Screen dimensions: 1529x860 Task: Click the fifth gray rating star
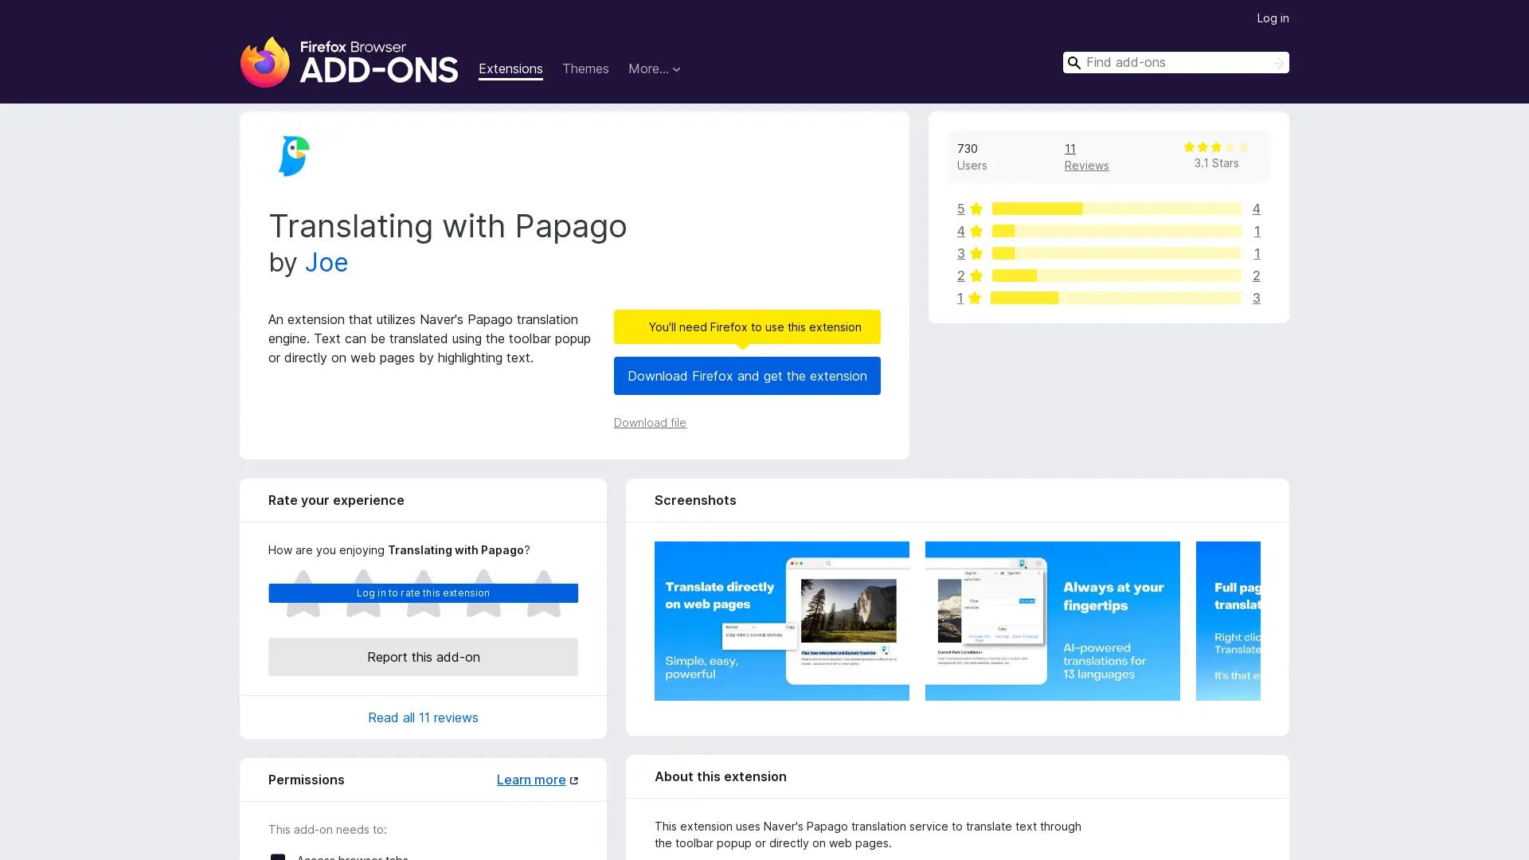[543, 593]
